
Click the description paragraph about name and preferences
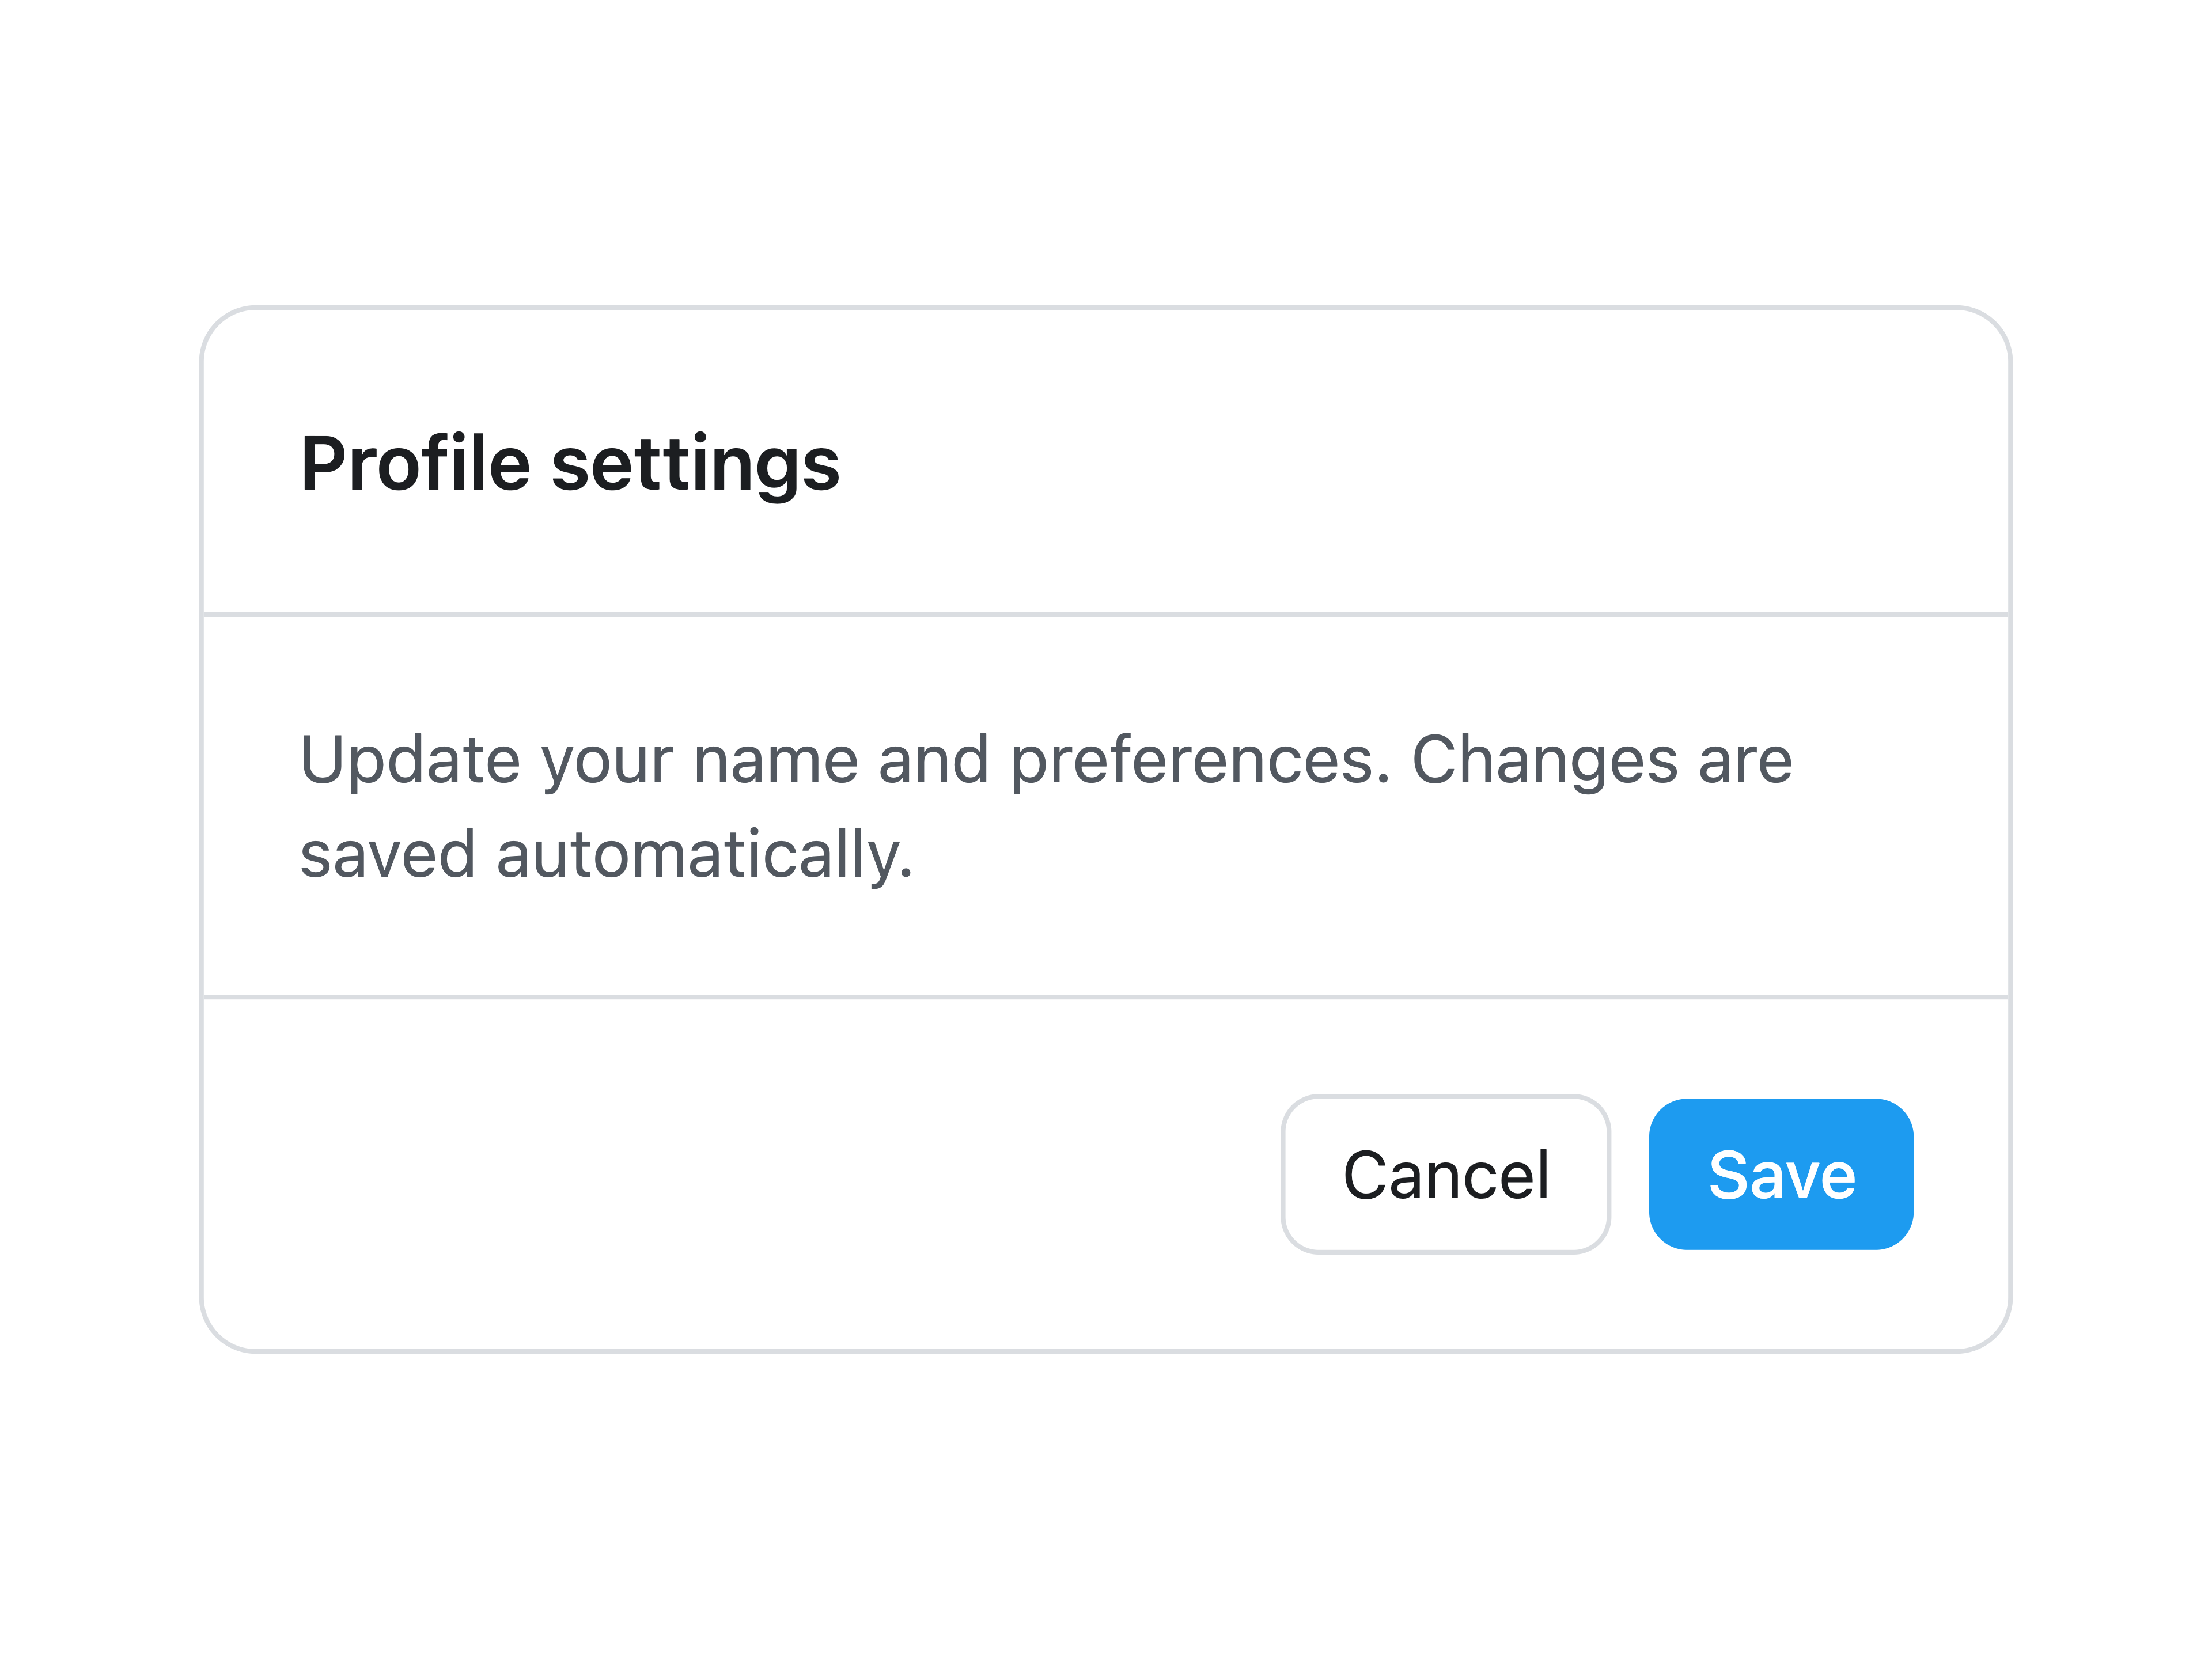1046,806
